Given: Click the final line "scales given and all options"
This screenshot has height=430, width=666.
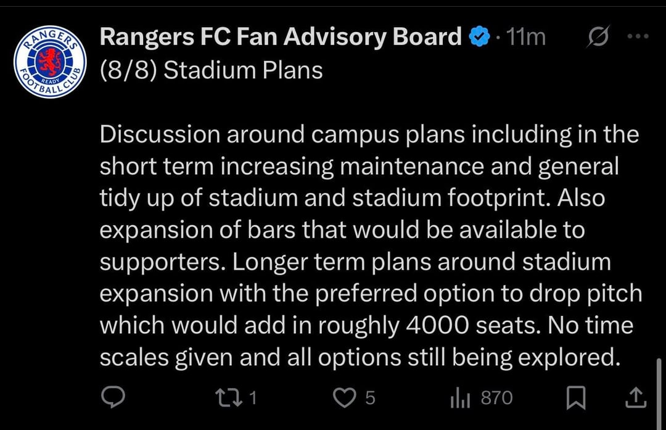Looking at the screenshot, I should [x=360, y=357].
